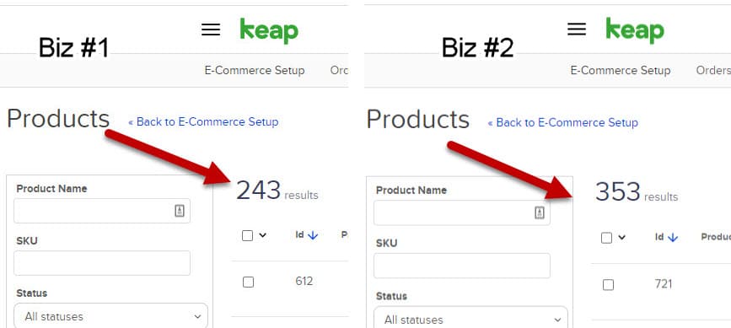This screenshot has width=731, height=328.
Task: Click the Keap logo in Biz #1
Action: pos(269,30)
